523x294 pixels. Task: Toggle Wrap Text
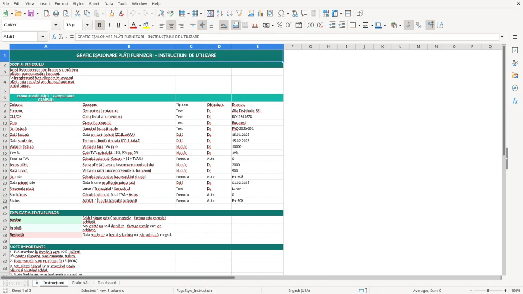pyautogui.click(x=224, y=25)
